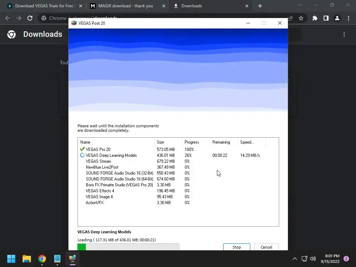Close the VEGAS Post 20 window
Viewport: 356px width, 267px height.
(x=280, y=23)
